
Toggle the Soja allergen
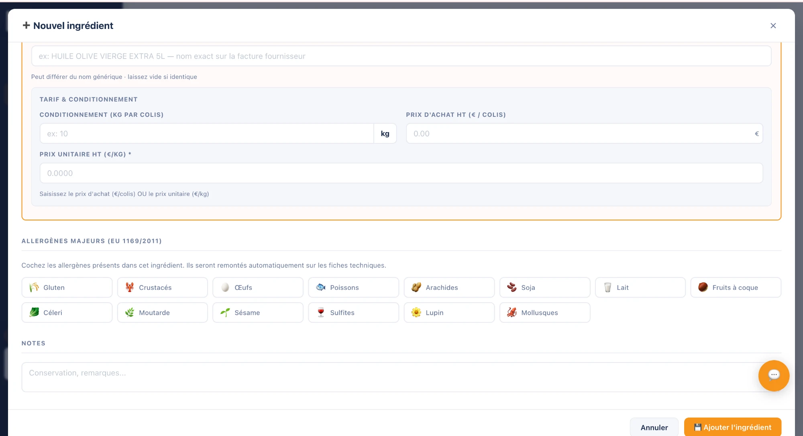tap(544, 287)
